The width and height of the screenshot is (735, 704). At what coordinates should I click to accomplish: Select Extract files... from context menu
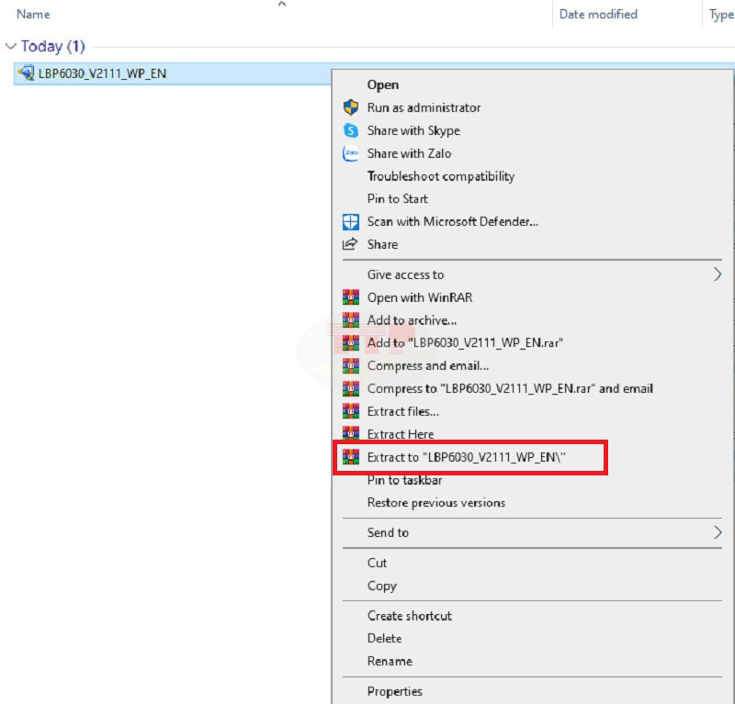[402, 411]
